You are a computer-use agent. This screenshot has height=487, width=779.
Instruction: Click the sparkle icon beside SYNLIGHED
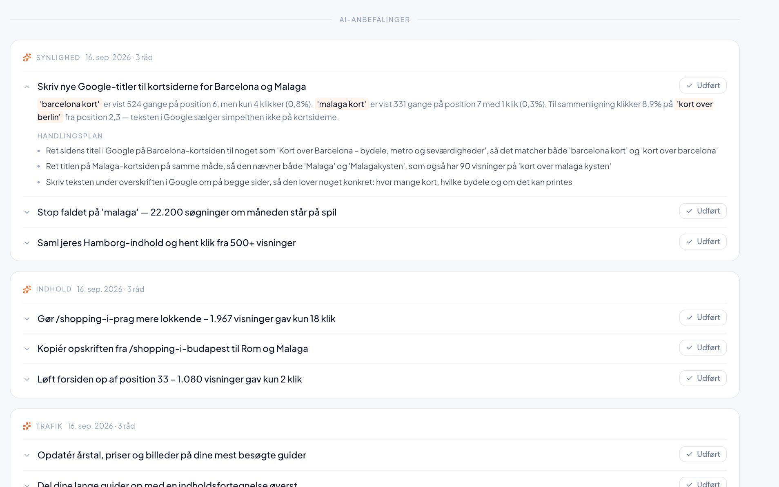[x=27, y=58]
